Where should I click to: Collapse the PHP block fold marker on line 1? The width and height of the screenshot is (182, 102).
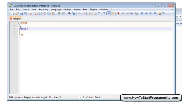[x=19, y=23]
